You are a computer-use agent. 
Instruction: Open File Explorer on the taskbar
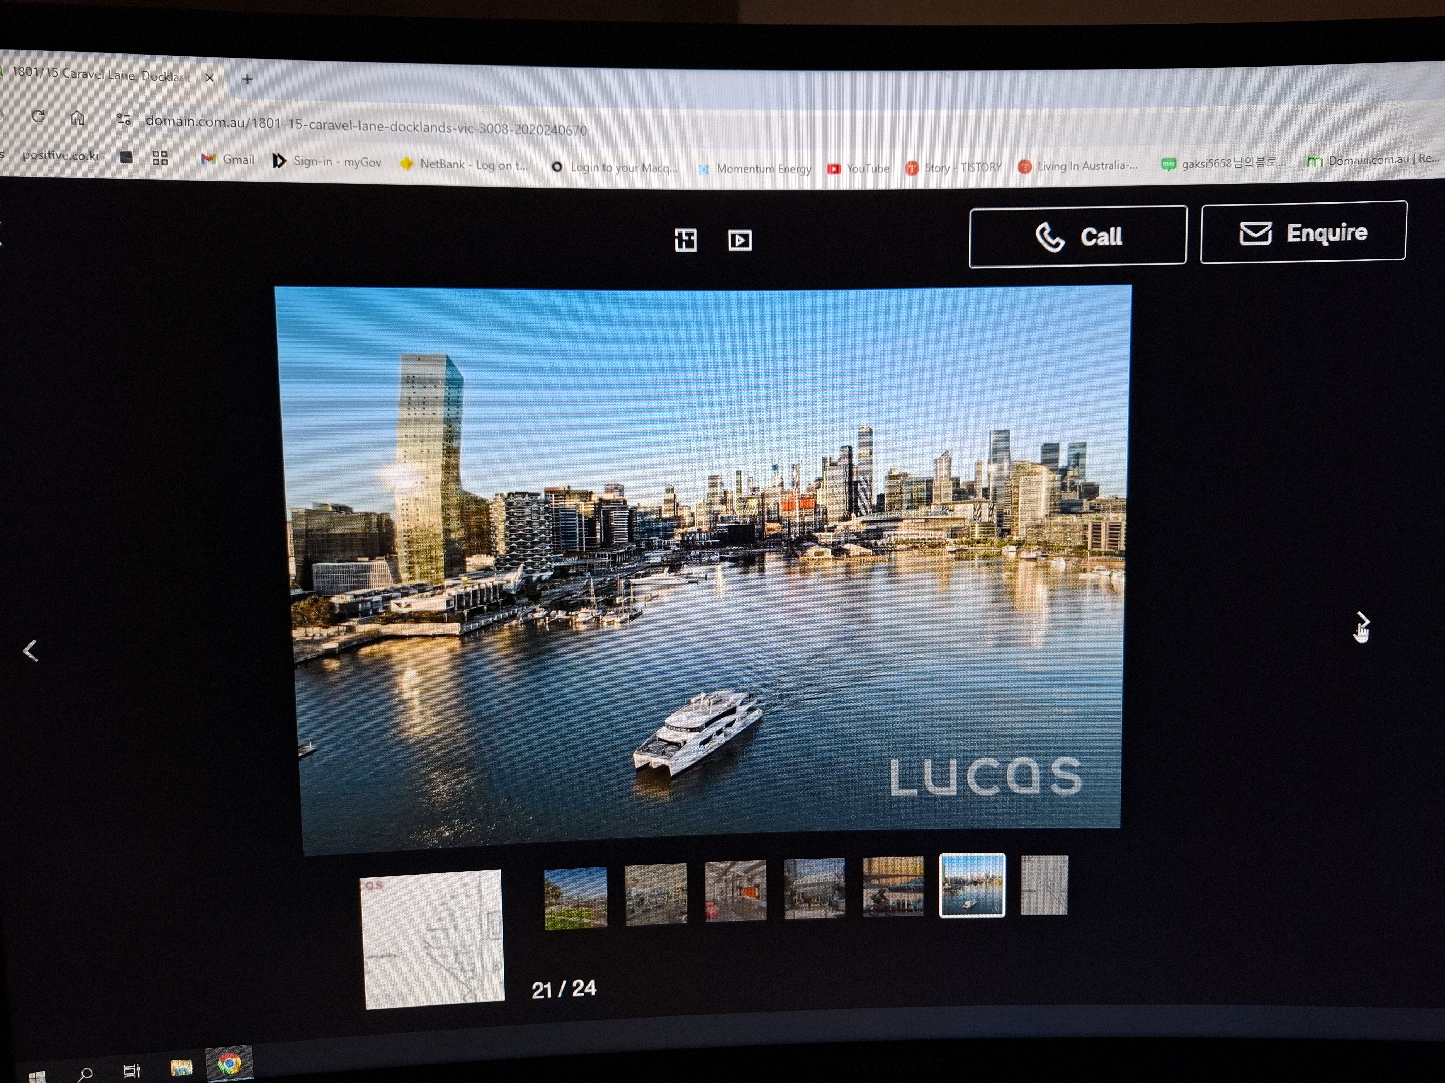tap(181, 1068)
